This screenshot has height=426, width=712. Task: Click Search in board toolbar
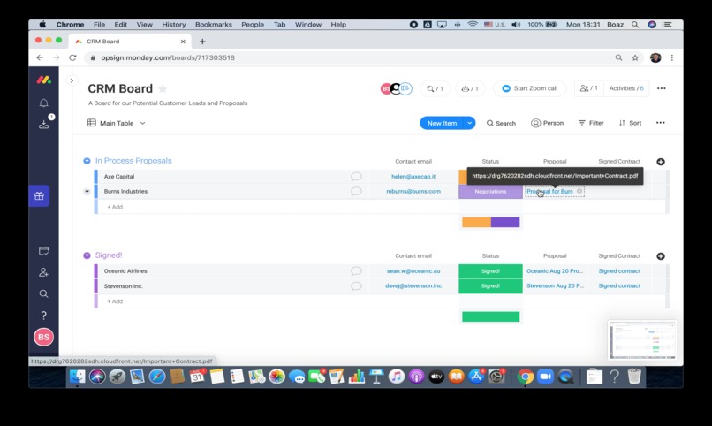(x=501, y=123)
